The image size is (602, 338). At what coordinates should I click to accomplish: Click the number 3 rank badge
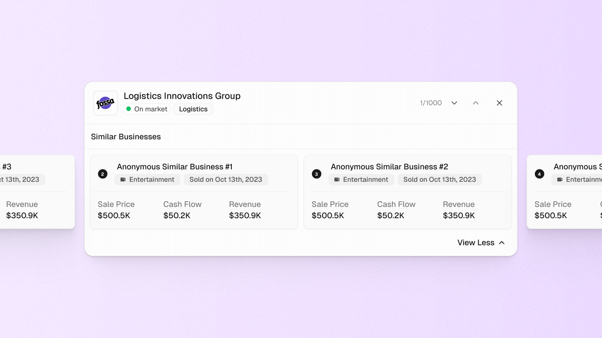[x=316, y=174]
